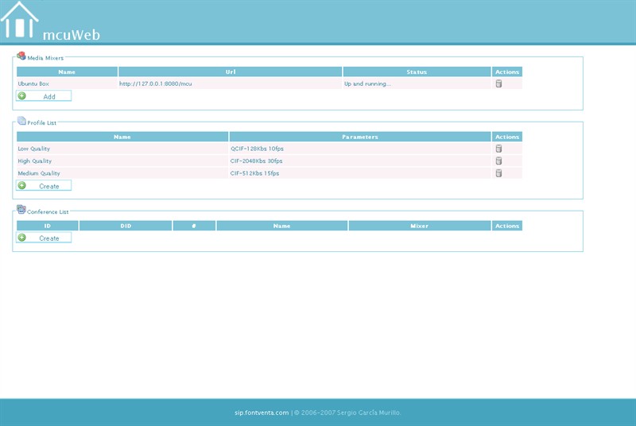Select the Low Quality profile row
The height and width of the screenshot is (426, 636).
(34, 148)
